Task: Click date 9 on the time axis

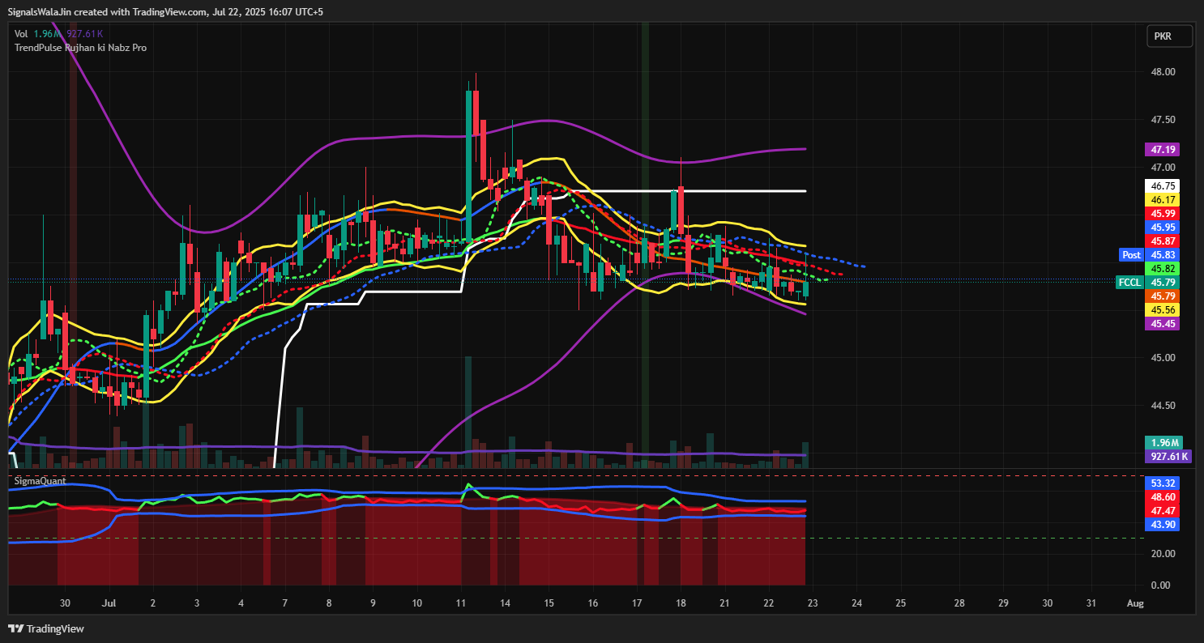Action: point(373,603)
